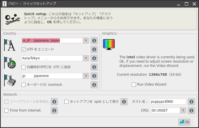Click info icon beside spot network apps option
Image resolution: width=199 pixels, height=128 pixels.
[x=124, y=102]
